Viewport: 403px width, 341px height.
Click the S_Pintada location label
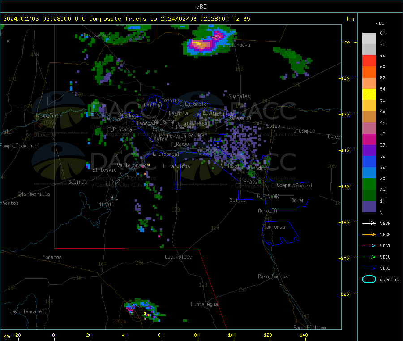click(x=120, y=129)
